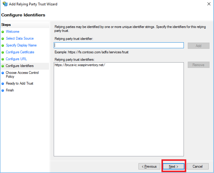Focus the Relying party trust identifier field

tap(118, 45)
